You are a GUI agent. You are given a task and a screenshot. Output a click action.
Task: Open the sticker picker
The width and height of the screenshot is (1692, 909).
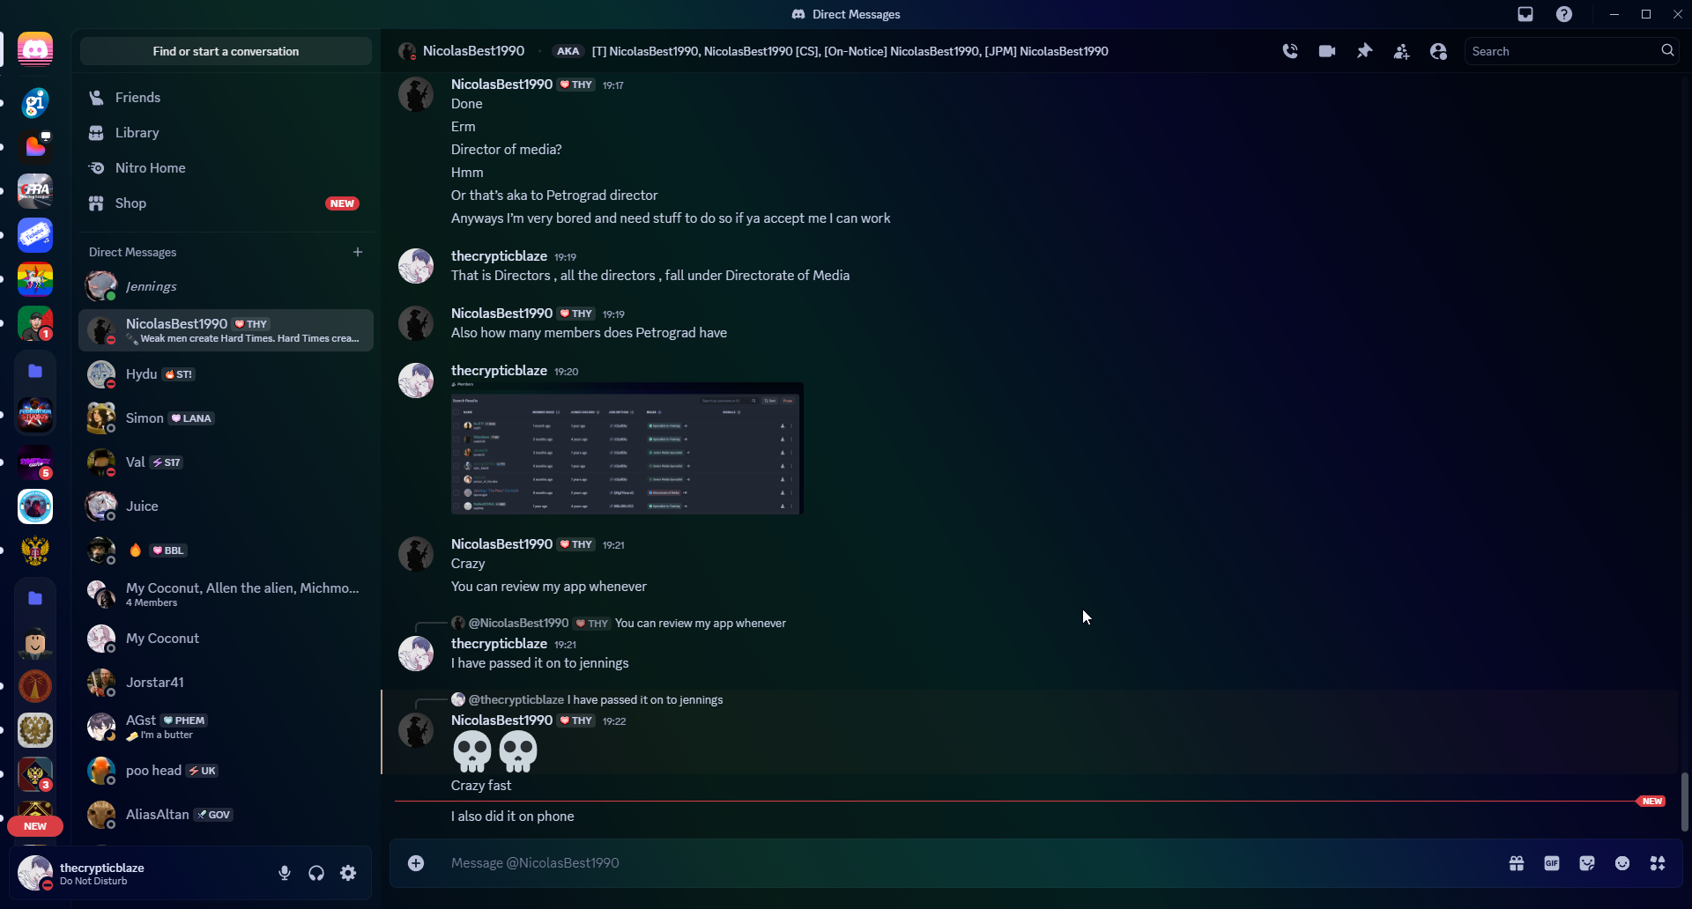pos(1587,863)
